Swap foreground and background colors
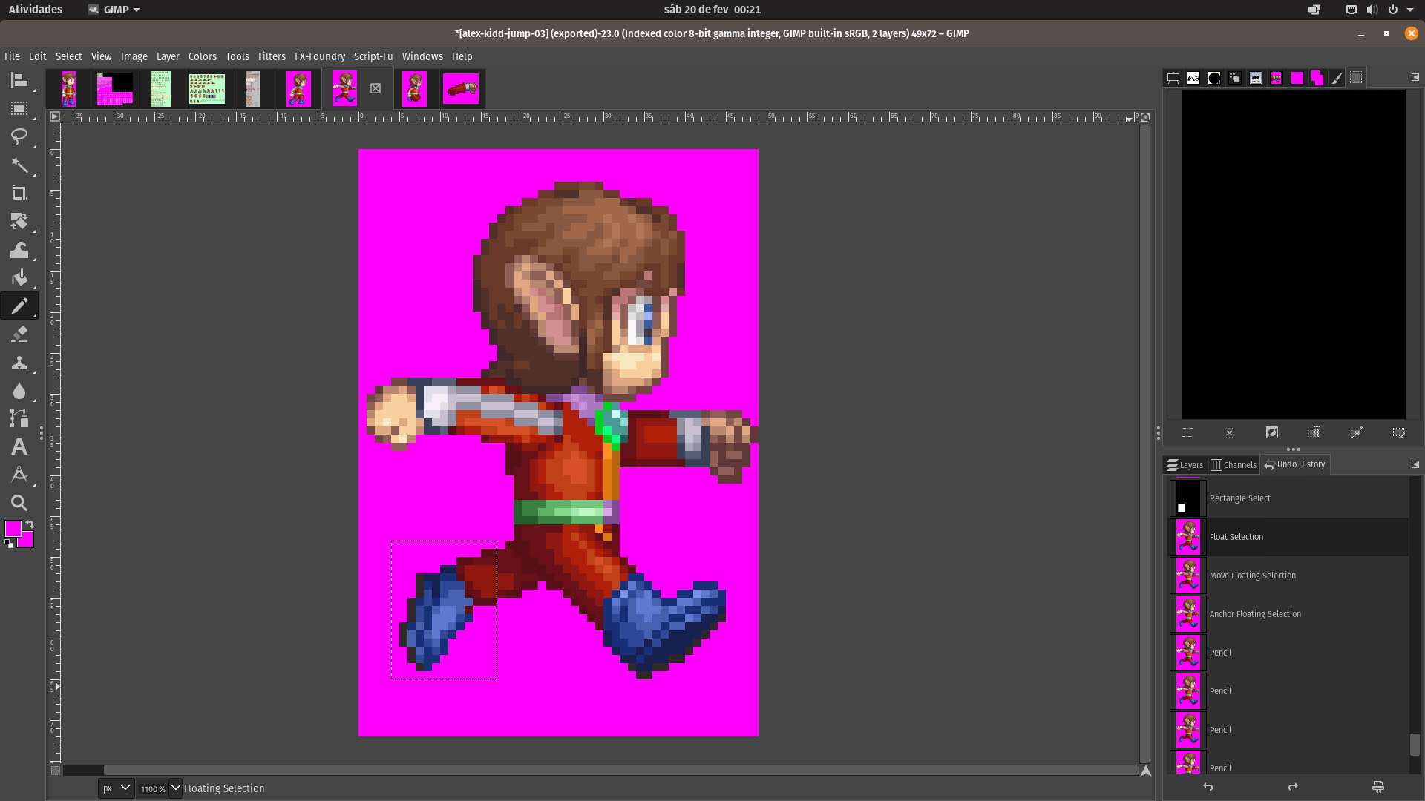1425x801 pixels. [30, 524]
